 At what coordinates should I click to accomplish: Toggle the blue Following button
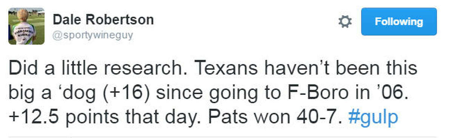coord(399,22)
